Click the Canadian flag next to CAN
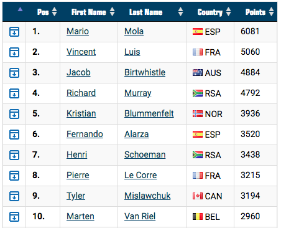The width and height of the screenshot is (281, 228). (198, 196)
